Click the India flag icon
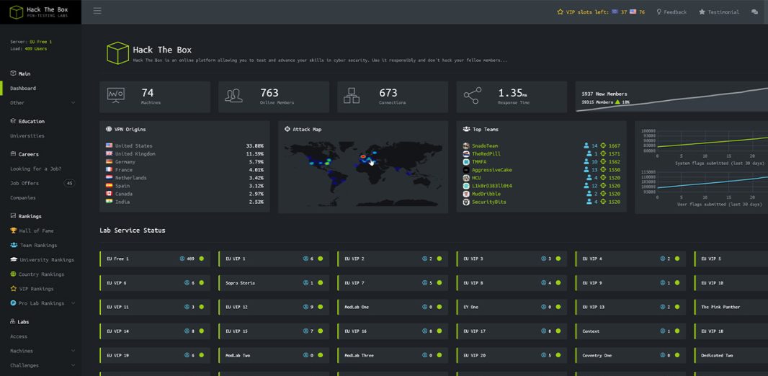 click(x=109, y=201)
